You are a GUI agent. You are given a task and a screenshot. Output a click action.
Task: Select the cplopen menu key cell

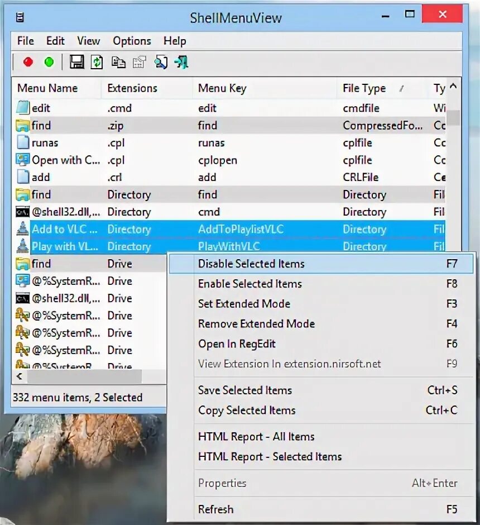point(218,160)
